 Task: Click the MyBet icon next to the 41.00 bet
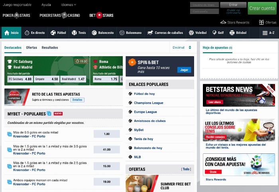9,150
